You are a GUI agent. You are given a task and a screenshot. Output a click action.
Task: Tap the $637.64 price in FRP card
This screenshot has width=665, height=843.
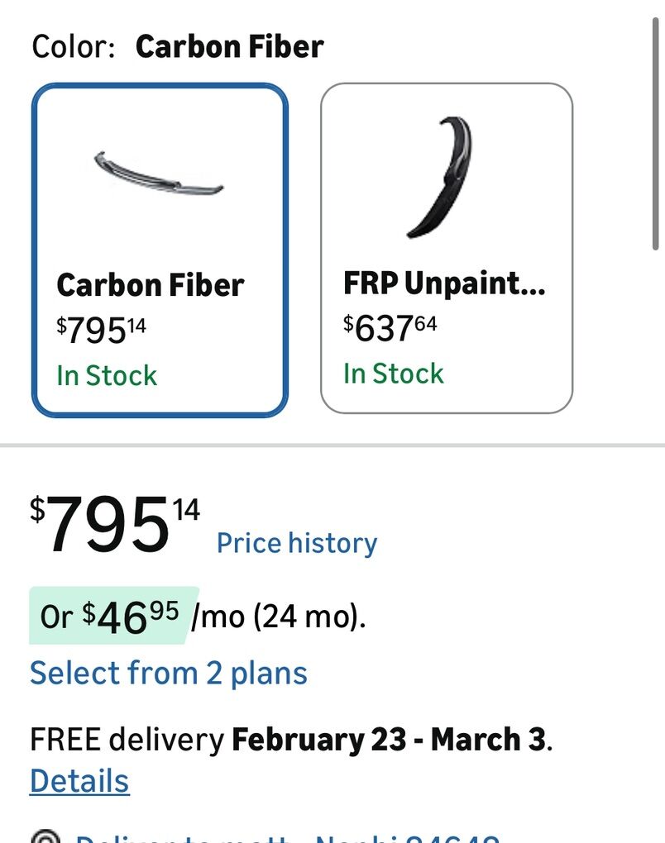tap(390, 329)
